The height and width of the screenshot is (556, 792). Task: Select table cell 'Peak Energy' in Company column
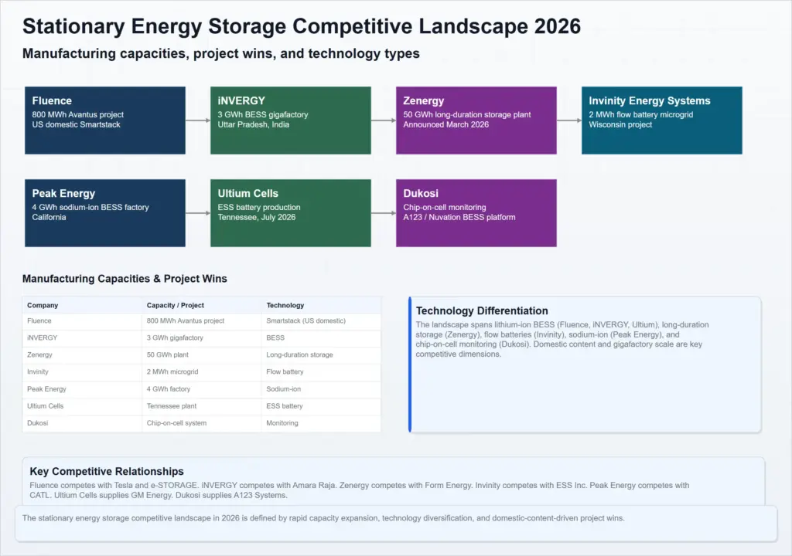82,389
